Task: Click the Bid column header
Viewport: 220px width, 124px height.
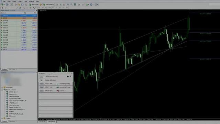Action: (25, 13)
